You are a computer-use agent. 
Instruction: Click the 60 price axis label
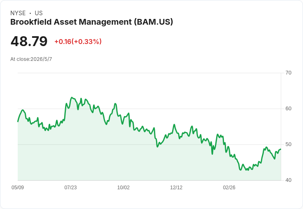click(x=288, y=109)
